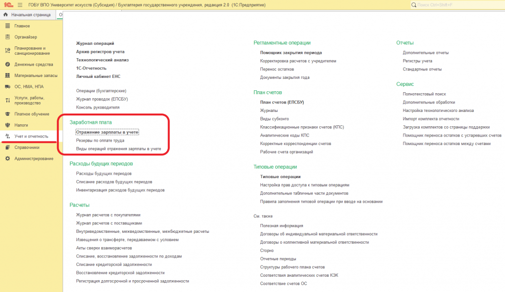The width and height of the screenshot is (505, 292).
Task: Click the home icon of Начальная страница
Action: [x=5, y=14]
